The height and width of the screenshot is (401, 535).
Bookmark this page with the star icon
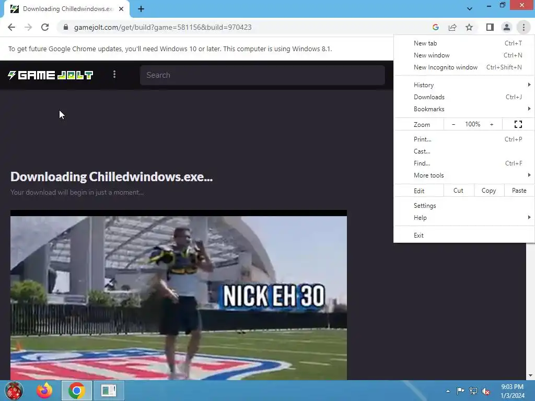coord(469,27)
